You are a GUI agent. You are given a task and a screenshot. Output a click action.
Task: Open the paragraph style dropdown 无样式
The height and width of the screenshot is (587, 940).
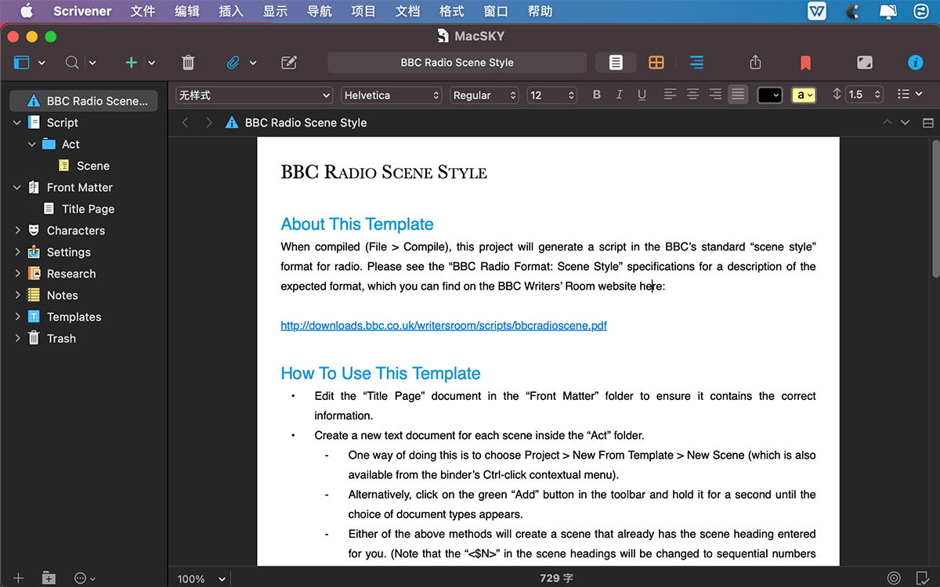click(255, 95)
